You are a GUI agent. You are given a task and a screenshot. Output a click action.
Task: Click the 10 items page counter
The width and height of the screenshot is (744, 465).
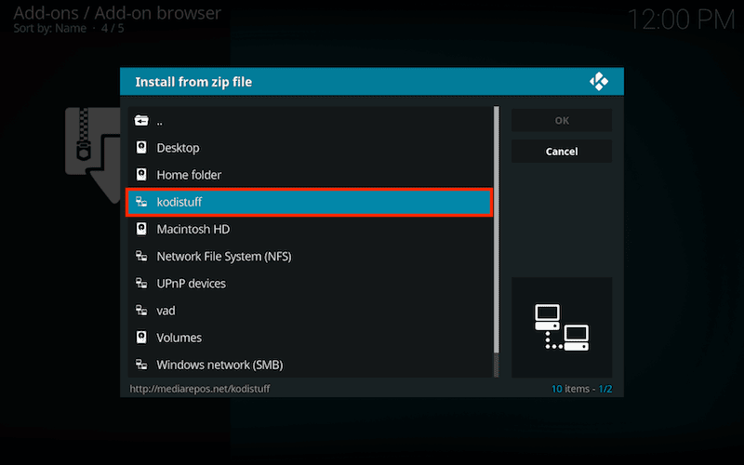point(581,389)
